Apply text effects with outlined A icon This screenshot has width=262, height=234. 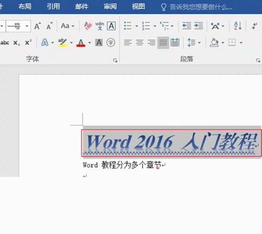45,42
